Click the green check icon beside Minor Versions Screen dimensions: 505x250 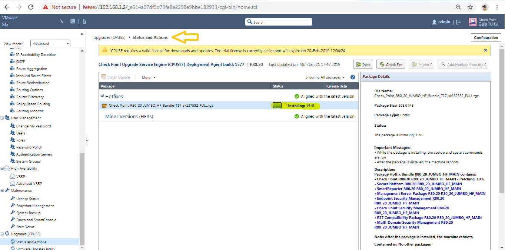(x=297, y=116)
